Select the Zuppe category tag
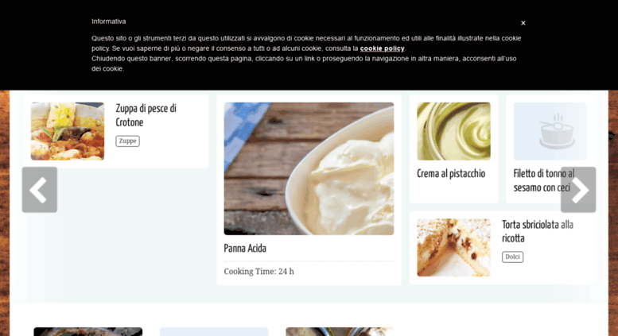The width and height of the screenshot is (618, 336). 127,141
